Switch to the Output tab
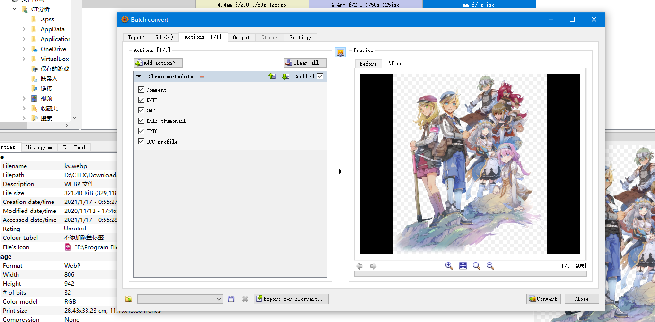655x322 pixels. (241, 37)
